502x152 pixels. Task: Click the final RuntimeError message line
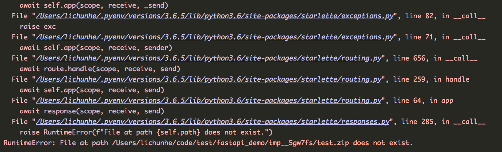208,143
